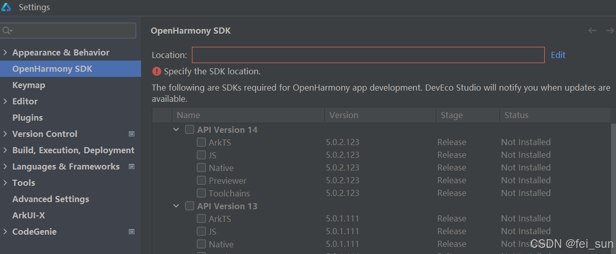The width and height of the screenshot is (616, 254).
Task: Click the SDK Location input field
Action: [x=368, y=55]
